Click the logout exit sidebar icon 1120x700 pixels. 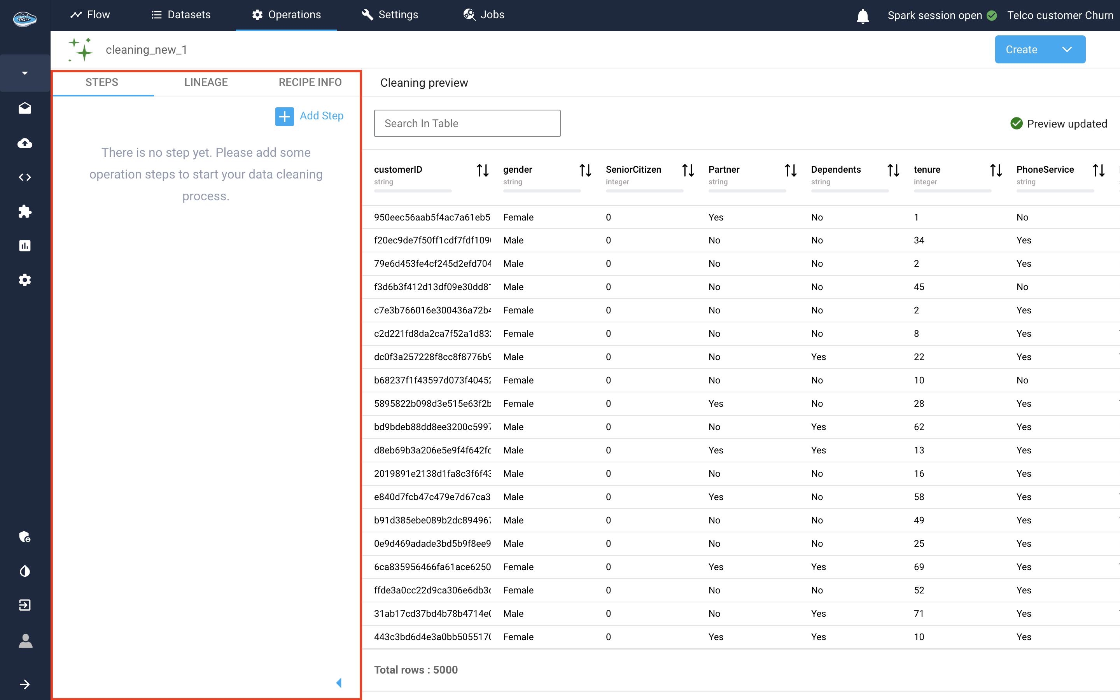pos(24,605)
